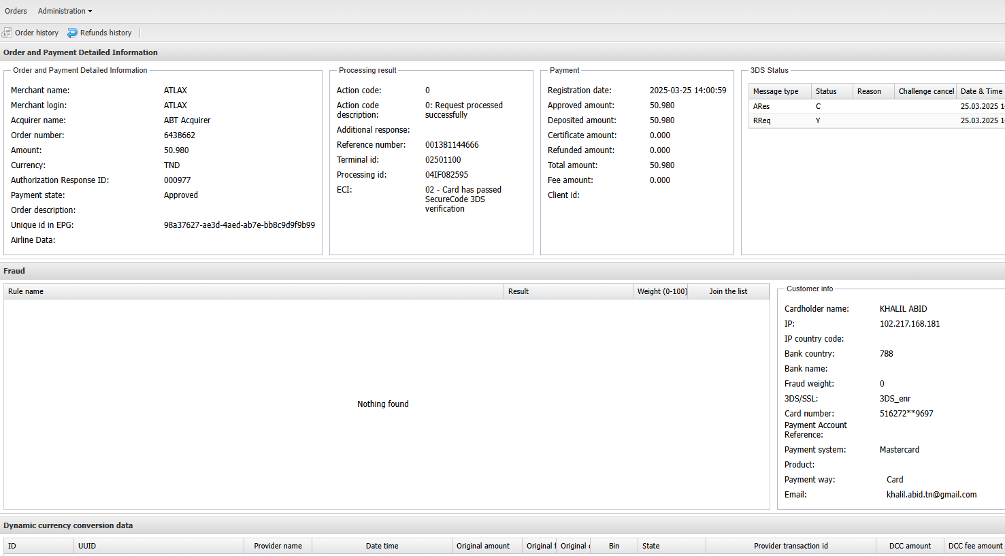Click the Weight (0-100) column header

pos(661,291)
